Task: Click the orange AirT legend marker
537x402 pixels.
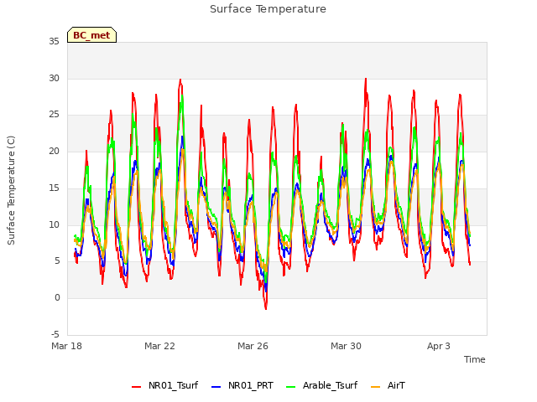Action: pyautogui.click(x=375, y=387)
